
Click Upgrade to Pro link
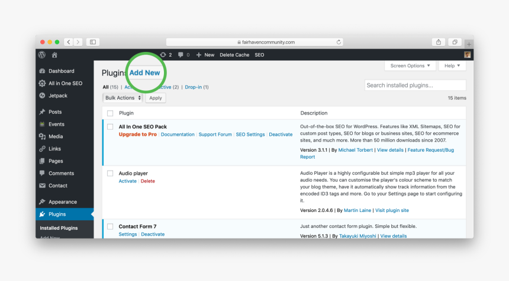click(138, 135)
